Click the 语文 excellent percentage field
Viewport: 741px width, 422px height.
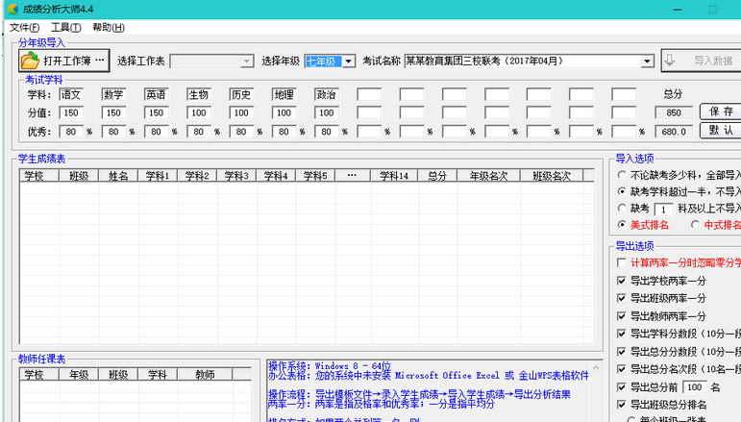pyautogui.click(x=71, y=132)
